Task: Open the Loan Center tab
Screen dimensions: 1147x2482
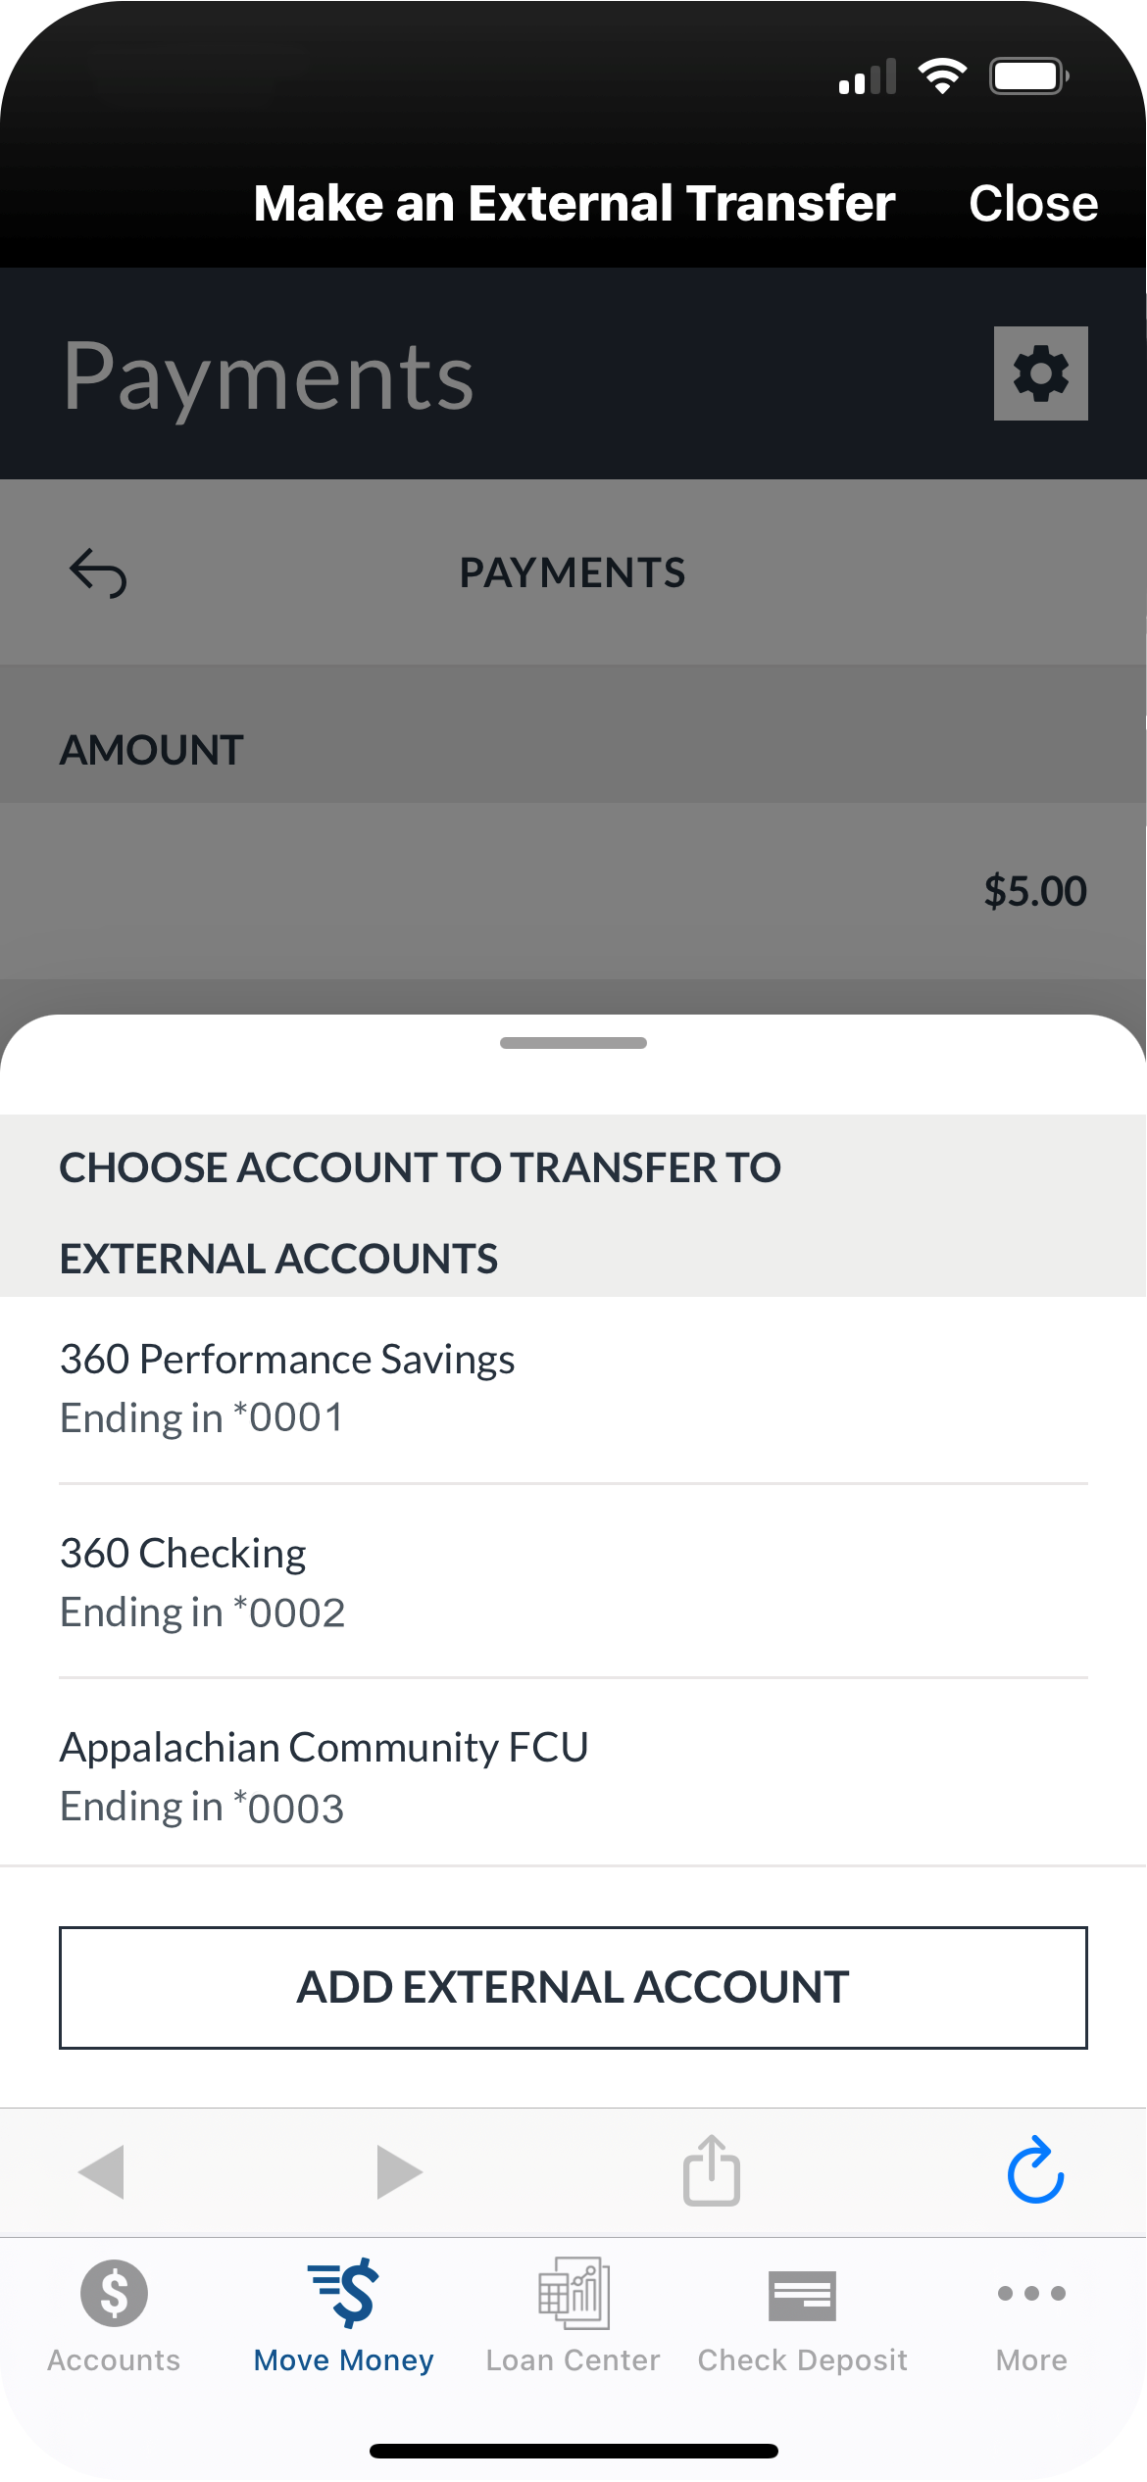Action: tap(573, 2315)
